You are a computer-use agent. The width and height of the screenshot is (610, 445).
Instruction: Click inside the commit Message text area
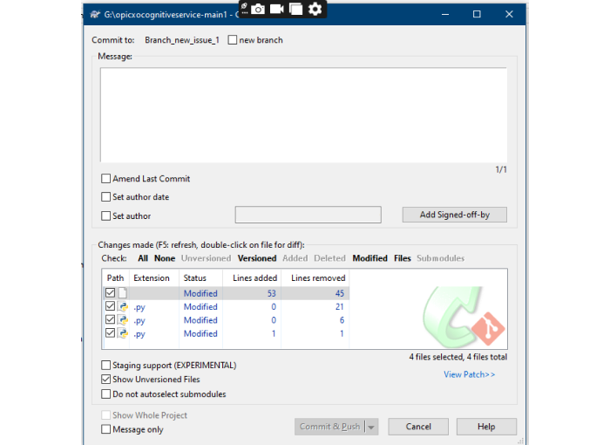[303, 115]
